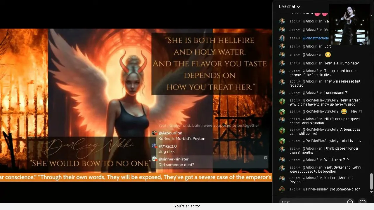Send a heart reaction
Image resolution: width=374 pixels, height=210 pixels.
tap(363, 202)
